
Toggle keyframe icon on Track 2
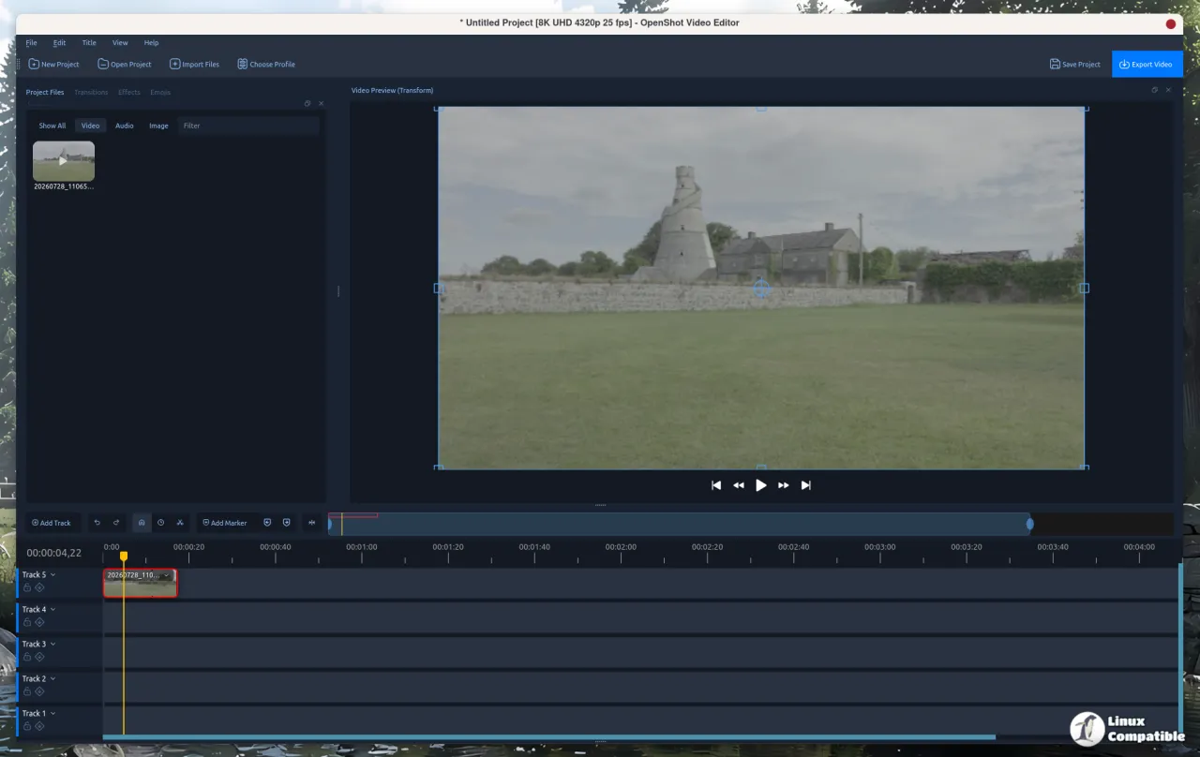(x=39, y=691)
